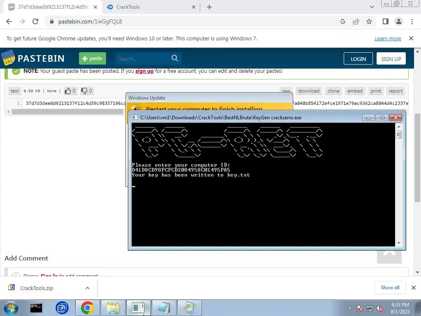Open a new Chrome tab

[x=209, y=7]
